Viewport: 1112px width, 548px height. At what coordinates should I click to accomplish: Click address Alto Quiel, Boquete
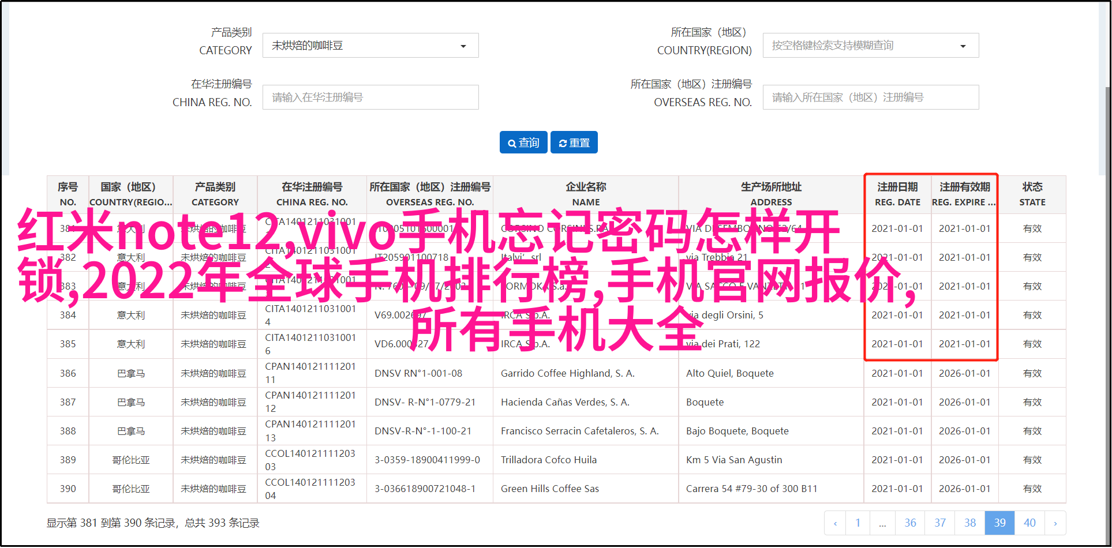point(730,373)
